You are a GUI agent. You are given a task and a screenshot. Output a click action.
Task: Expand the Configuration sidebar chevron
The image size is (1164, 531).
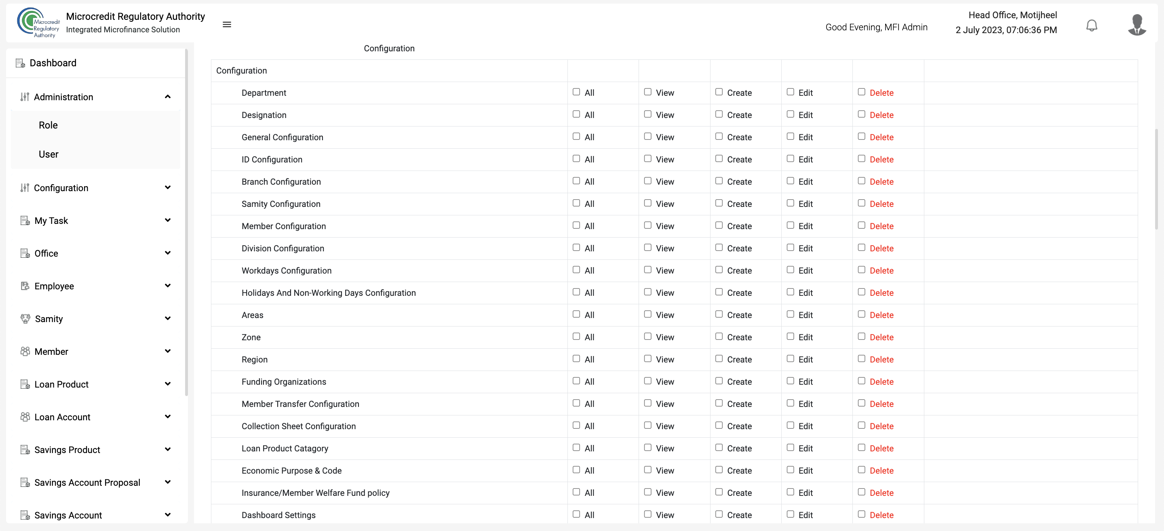pos(168,188)
